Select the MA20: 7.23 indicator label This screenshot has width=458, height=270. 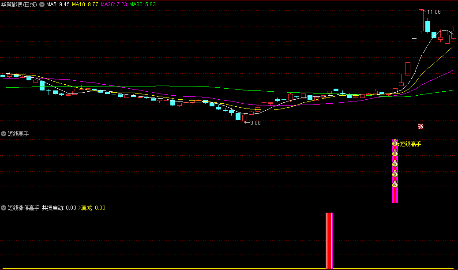click(x=114, y=4)
